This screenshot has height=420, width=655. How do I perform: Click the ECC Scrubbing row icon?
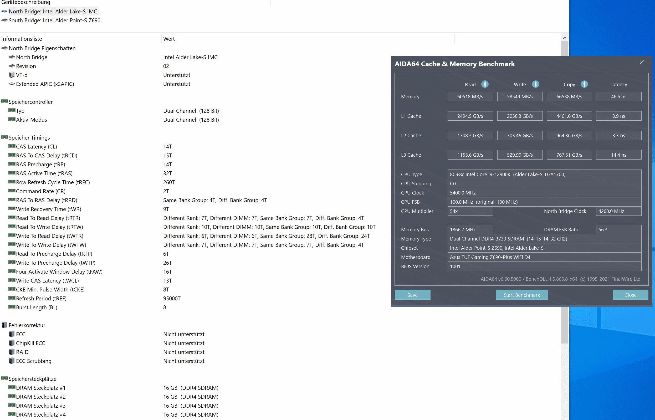pos(12,361)
